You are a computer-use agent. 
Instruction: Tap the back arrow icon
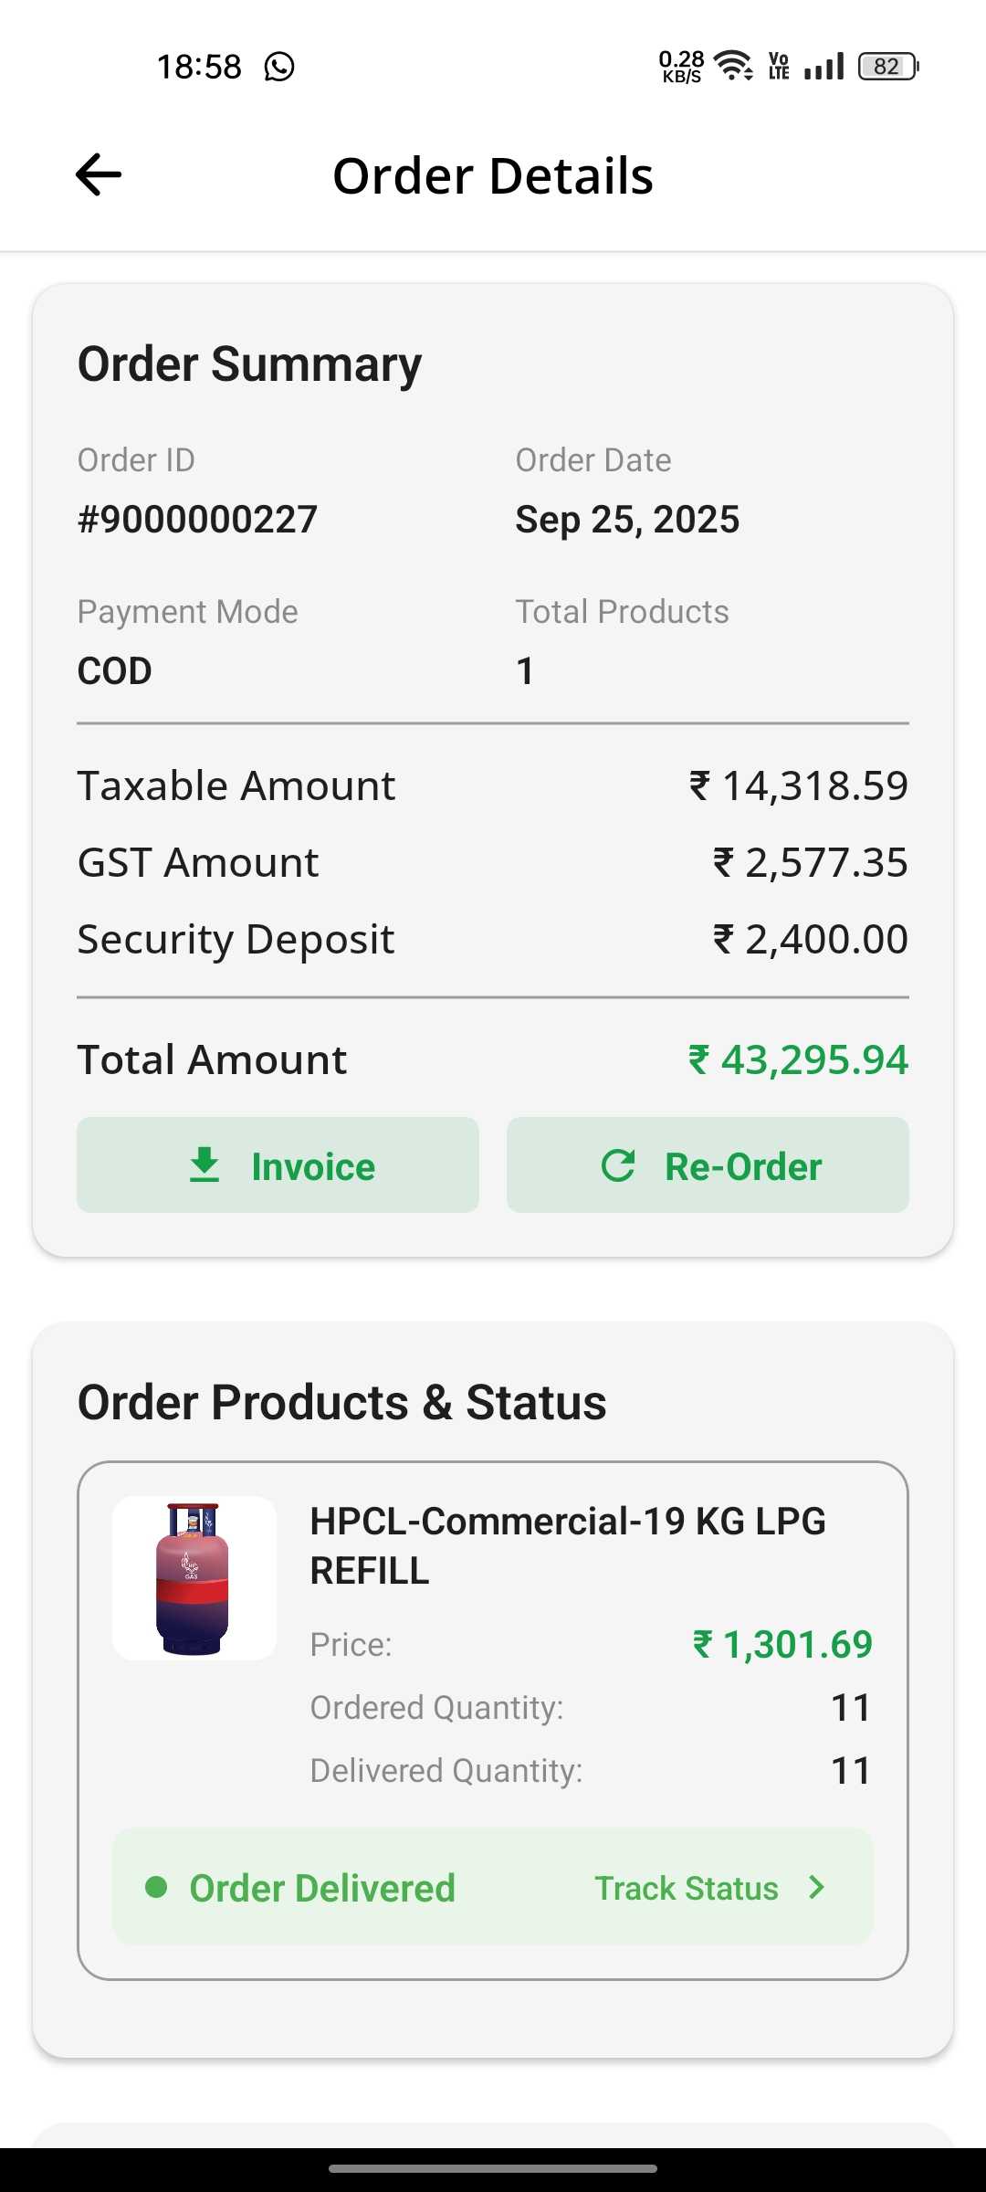pyautogui.click(x=99, y=174)
